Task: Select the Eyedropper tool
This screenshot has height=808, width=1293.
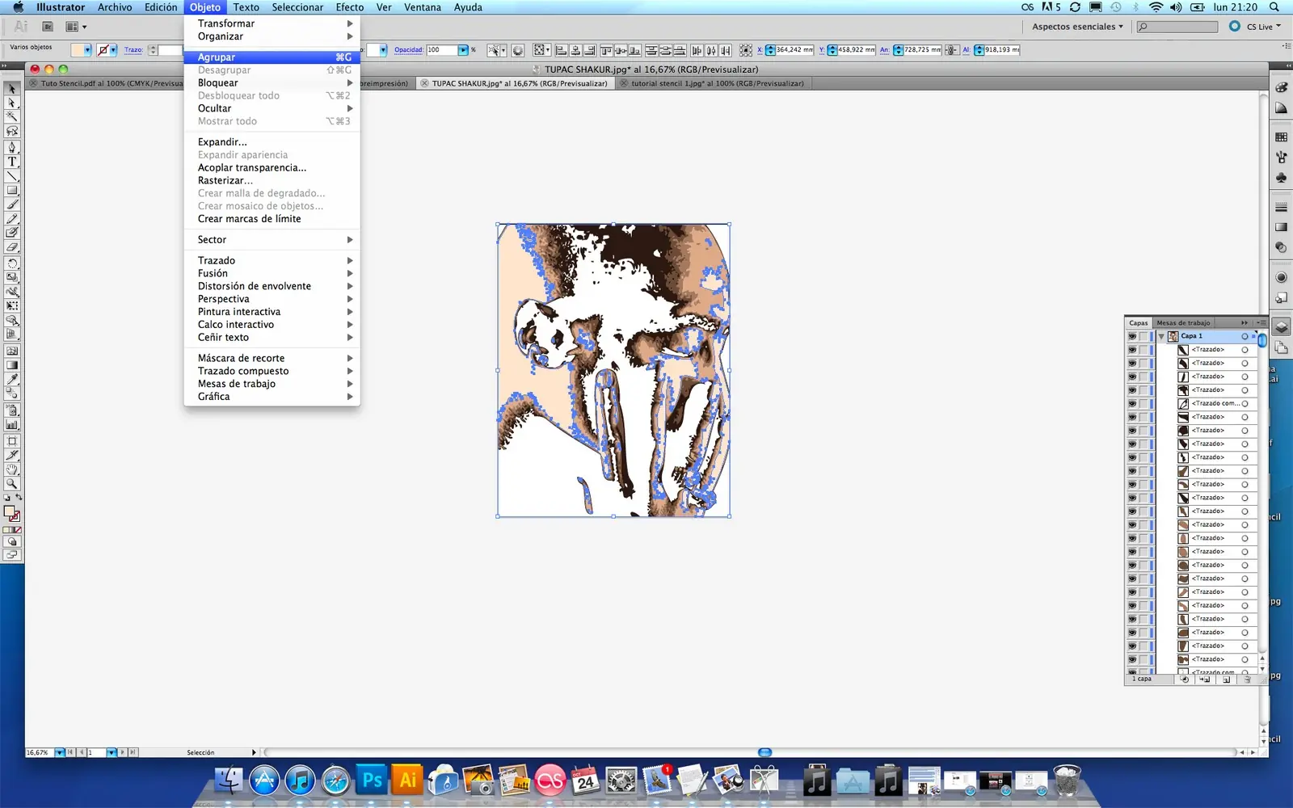Action: pyautogui.click(x=12, y=379)
